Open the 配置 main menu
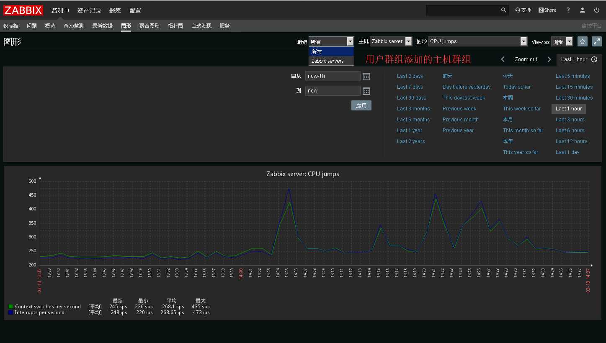Viewport: 606px width, 343px height. coord(135,10)
